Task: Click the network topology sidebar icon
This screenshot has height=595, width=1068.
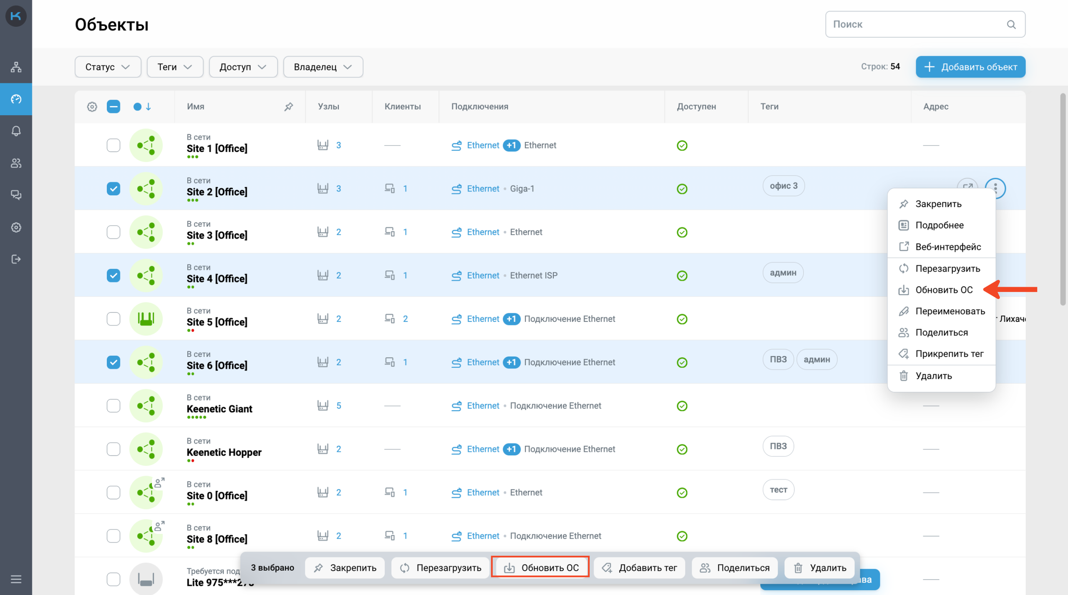Action: coord(16,67)
